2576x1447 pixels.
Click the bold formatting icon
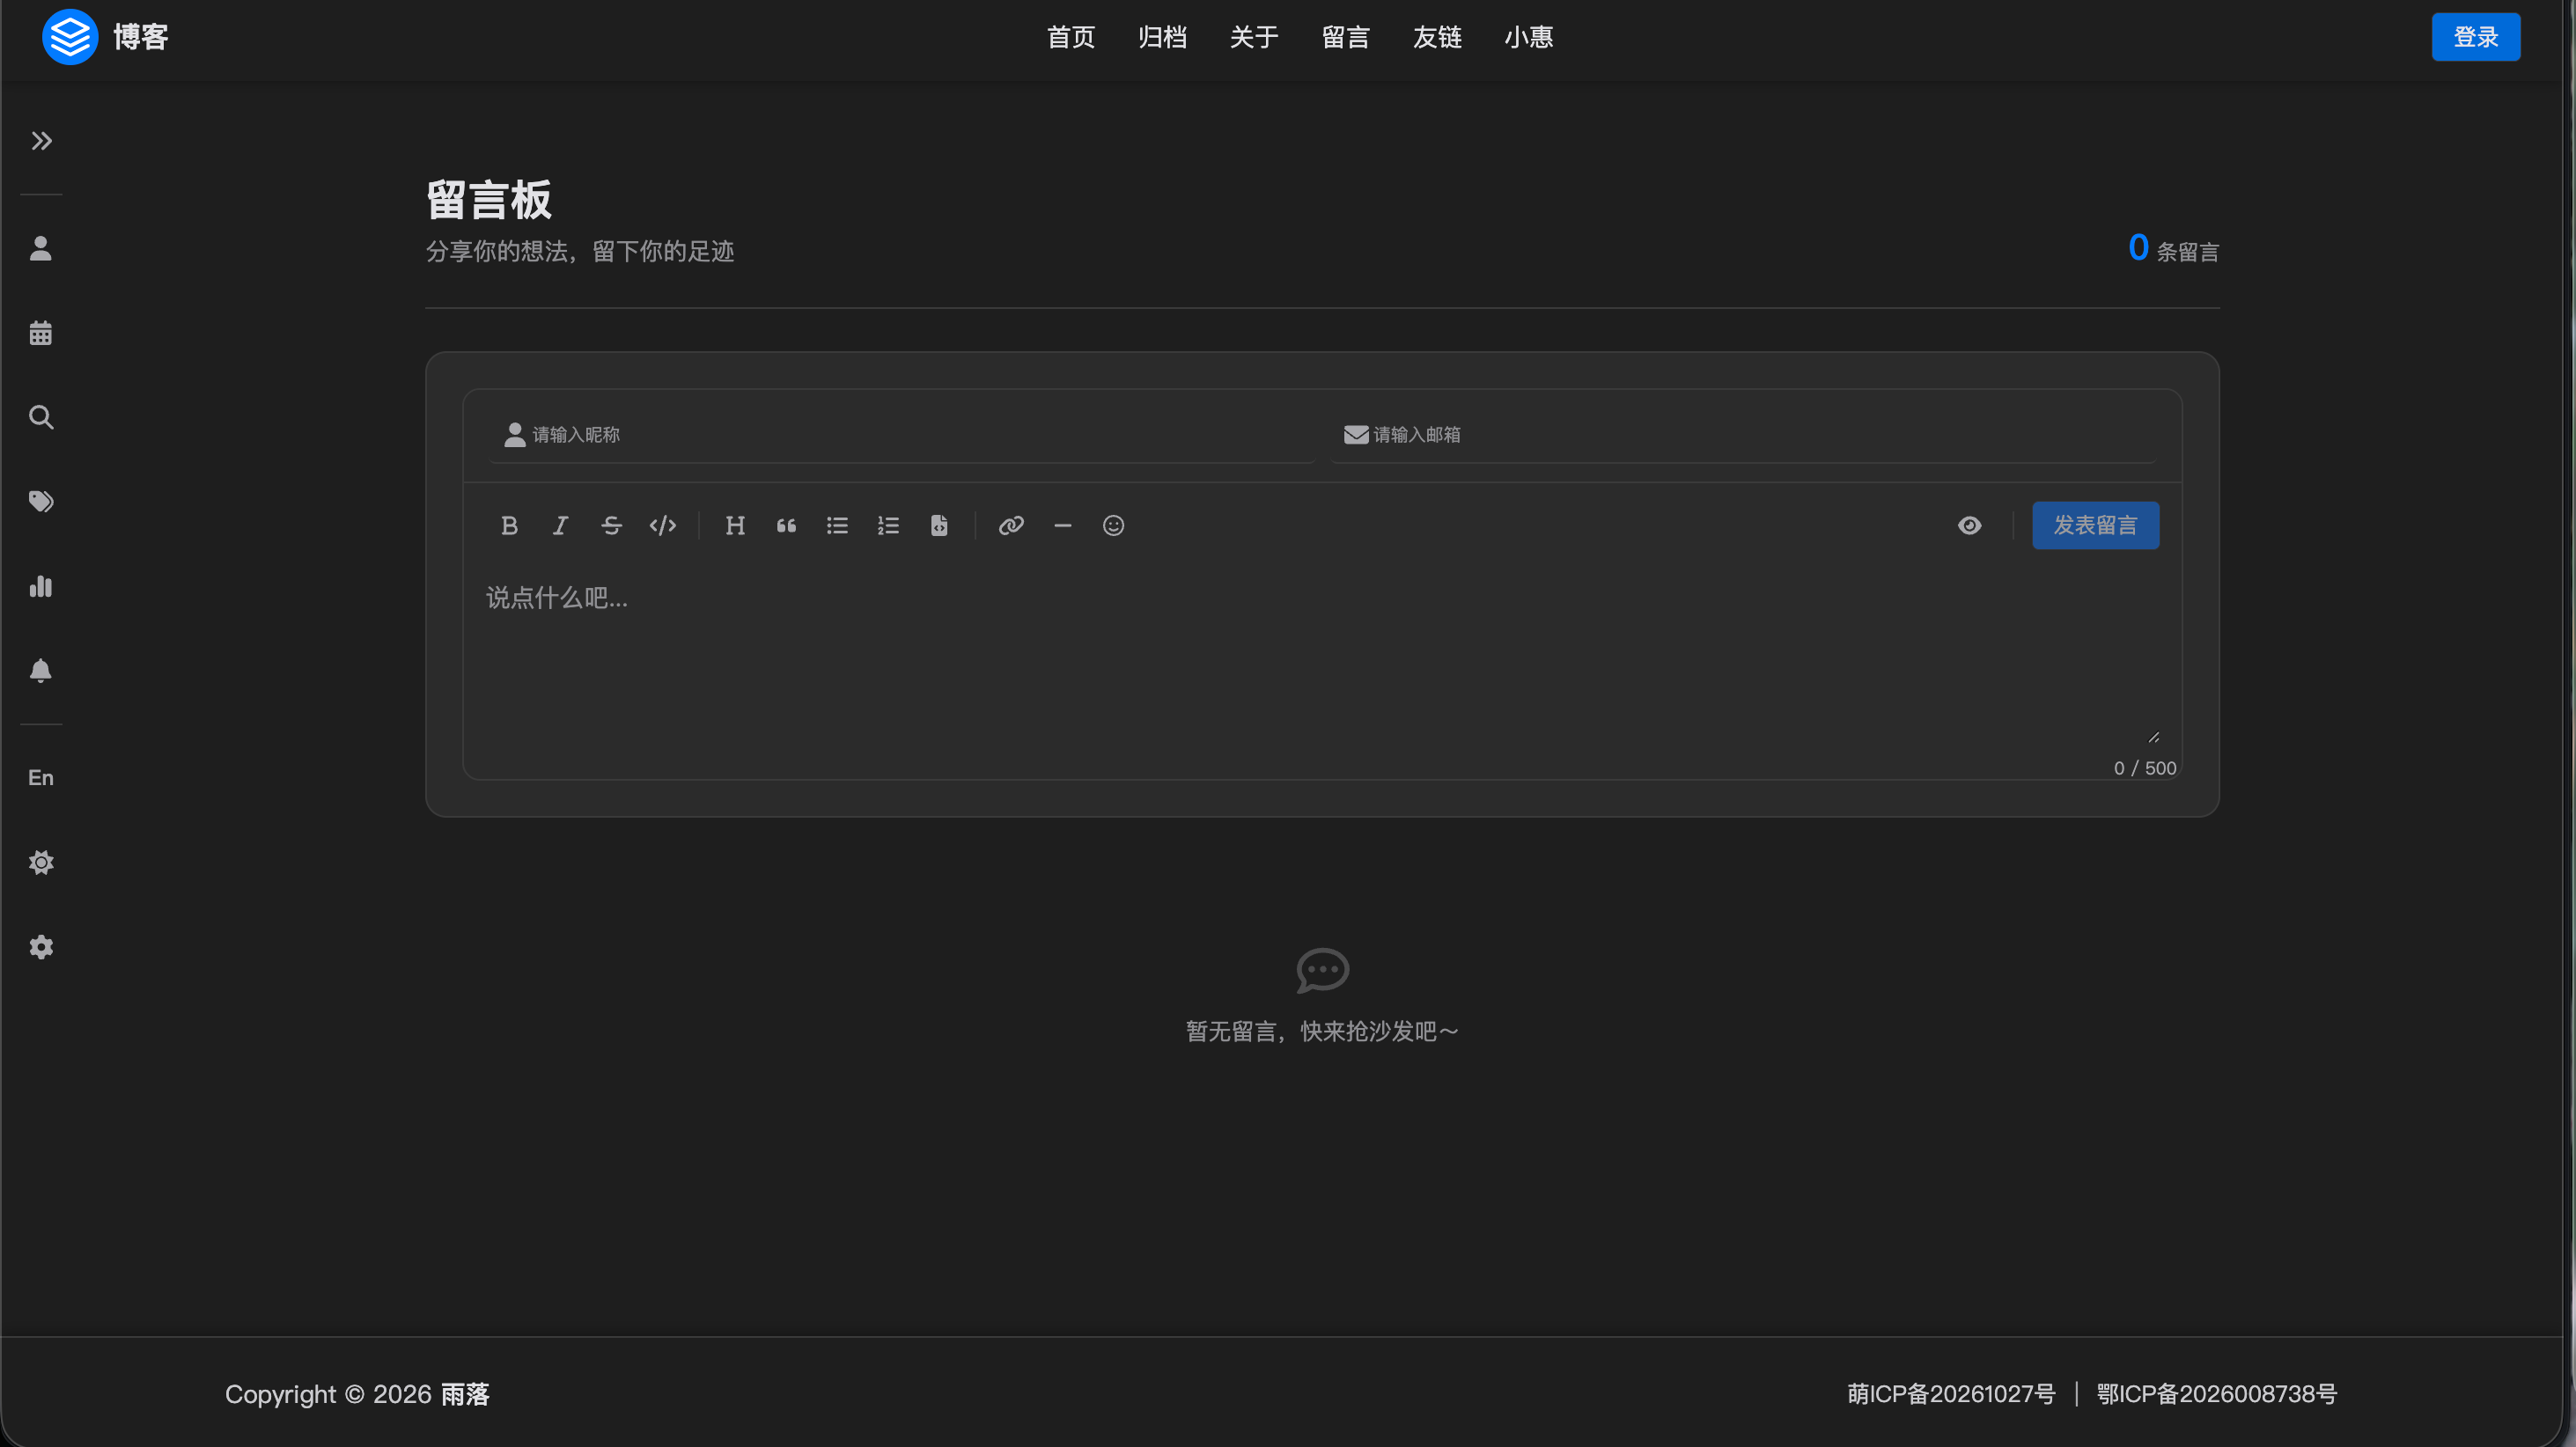pyautogui.click(x=509, y=525)
